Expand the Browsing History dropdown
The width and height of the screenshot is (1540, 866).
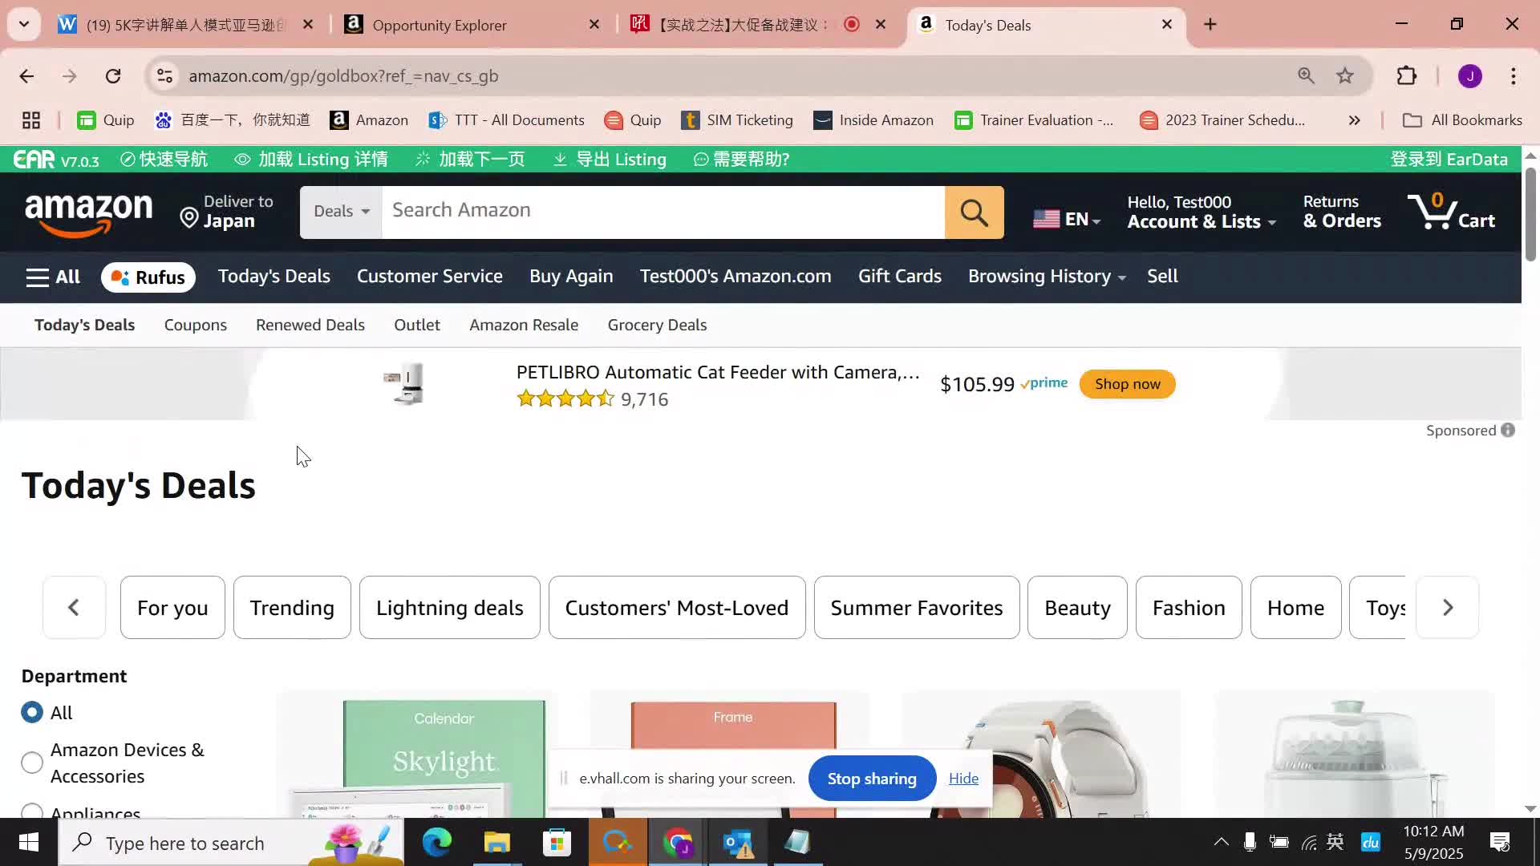click(1047, 277)
